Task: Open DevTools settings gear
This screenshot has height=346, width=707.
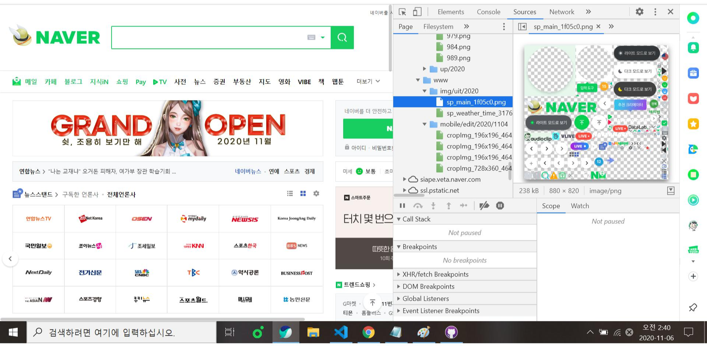Action: tap(640, 12)
